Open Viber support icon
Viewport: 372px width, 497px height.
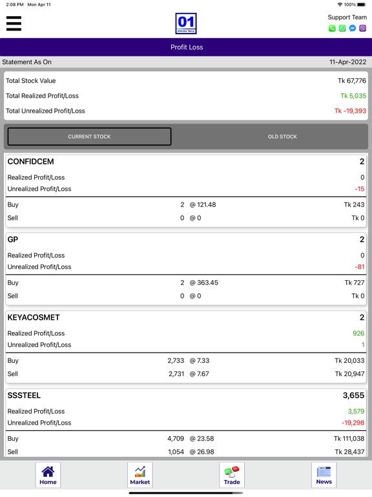point(362,28)
